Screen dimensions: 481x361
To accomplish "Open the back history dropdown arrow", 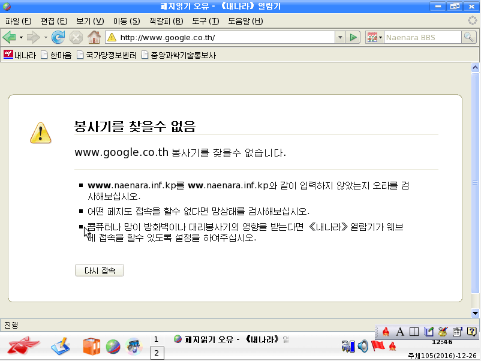I will pos(21,37).
